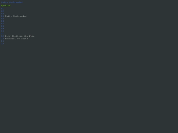Click the Unity Unthreaded entry at slot 04
The width and height of the screenshot is (178, 133).
[16, 16]
